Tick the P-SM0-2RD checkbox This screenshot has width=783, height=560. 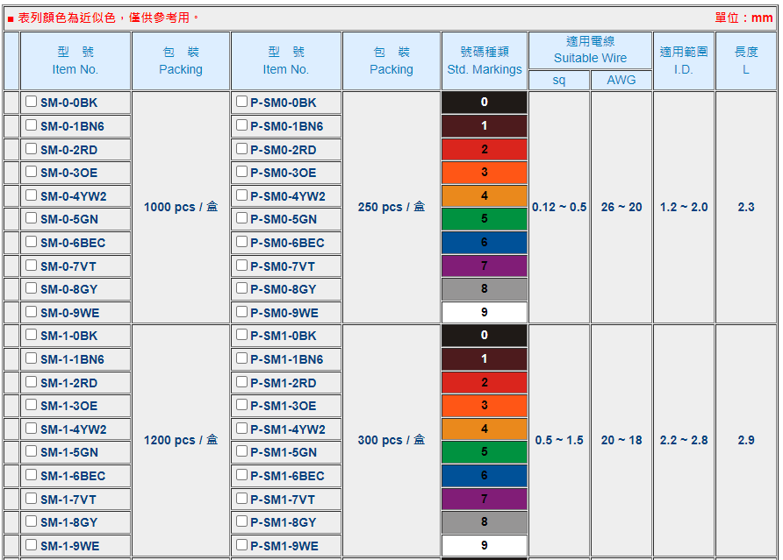[242, 149]
